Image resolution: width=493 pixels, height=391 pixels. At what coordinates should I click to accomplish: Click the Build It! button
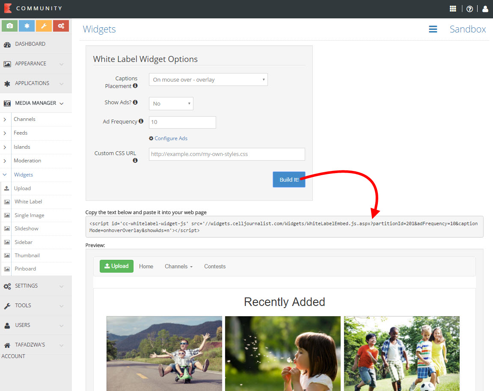point(289,179)
